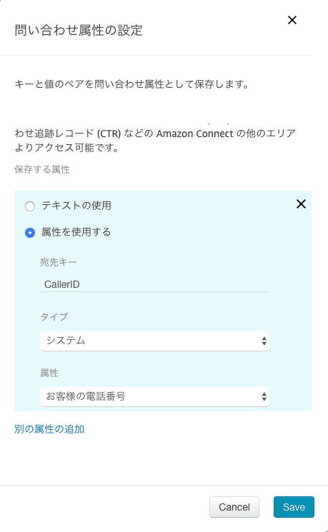Click the 属性を使用する option label text
The width and height of the screenshot is (328, 532).
point(76,232)
